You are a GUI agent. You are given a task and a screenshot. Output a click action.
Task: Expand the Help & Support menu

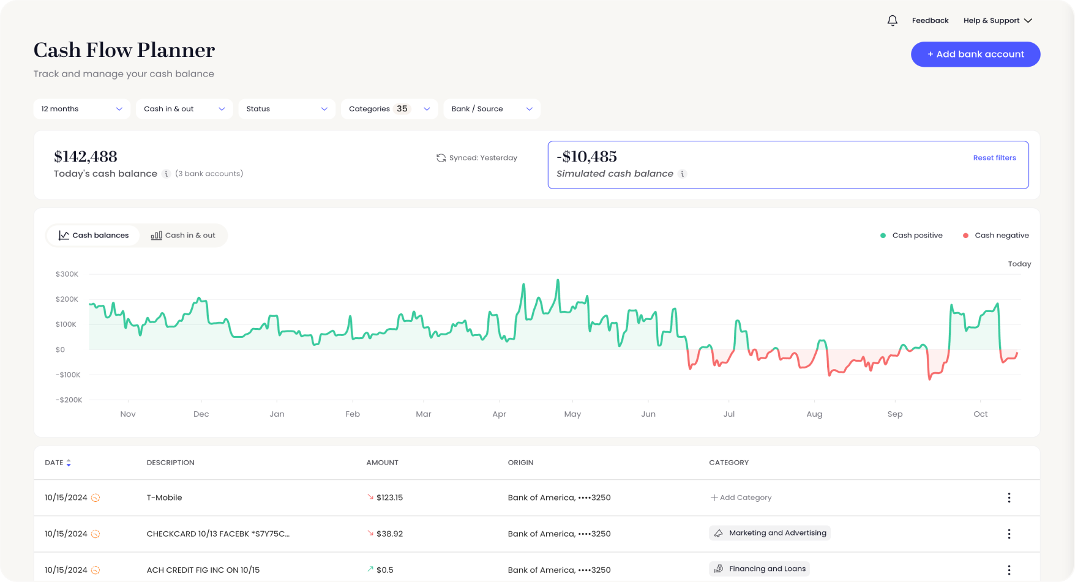pos(998,21)
